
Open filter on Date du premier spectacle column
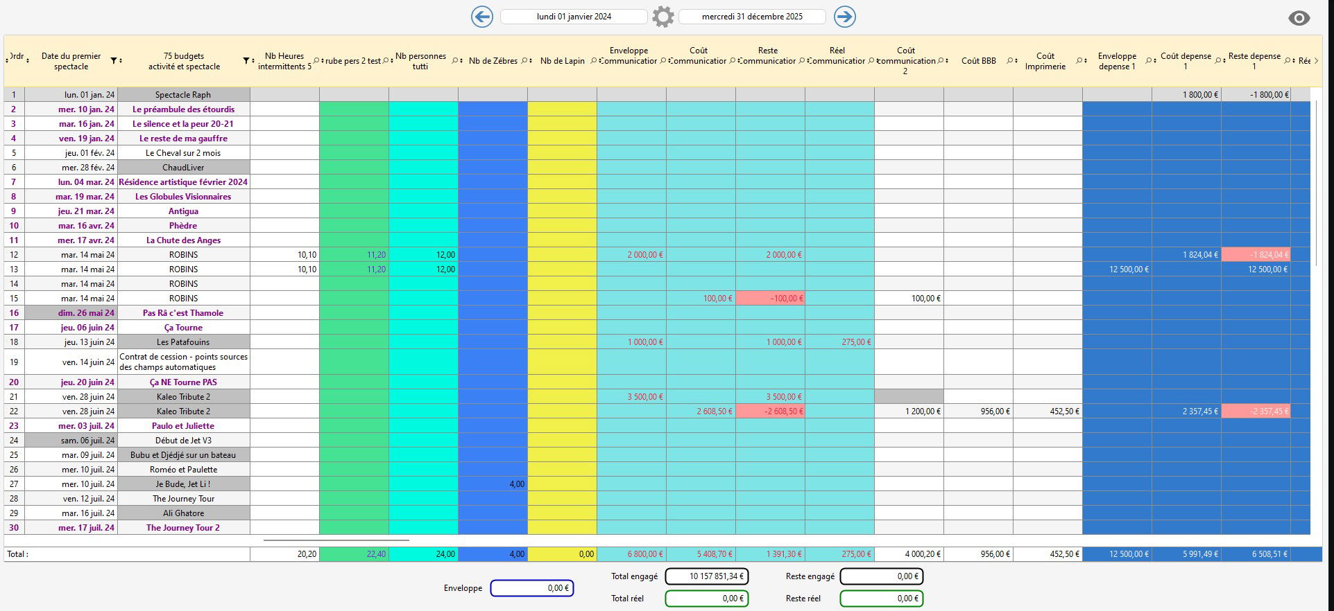114,61
